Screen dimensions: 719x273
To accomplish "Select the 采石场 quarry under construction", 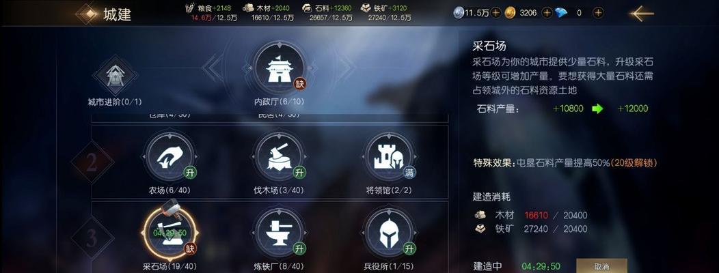I will 169,233.
